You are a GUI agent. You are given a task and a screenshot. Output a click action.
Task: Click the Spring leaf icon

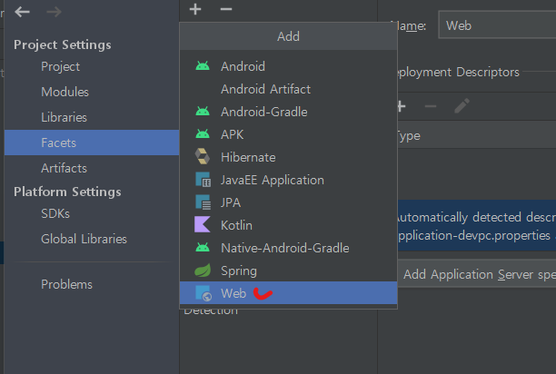pos(203,271)
